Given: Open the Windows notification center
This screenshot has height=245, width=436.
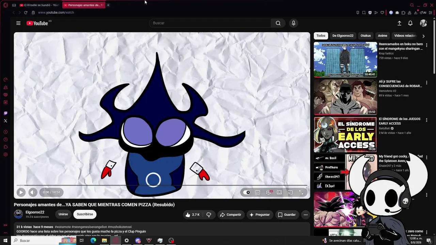Looking at the screenshot, I should (429, 241).
